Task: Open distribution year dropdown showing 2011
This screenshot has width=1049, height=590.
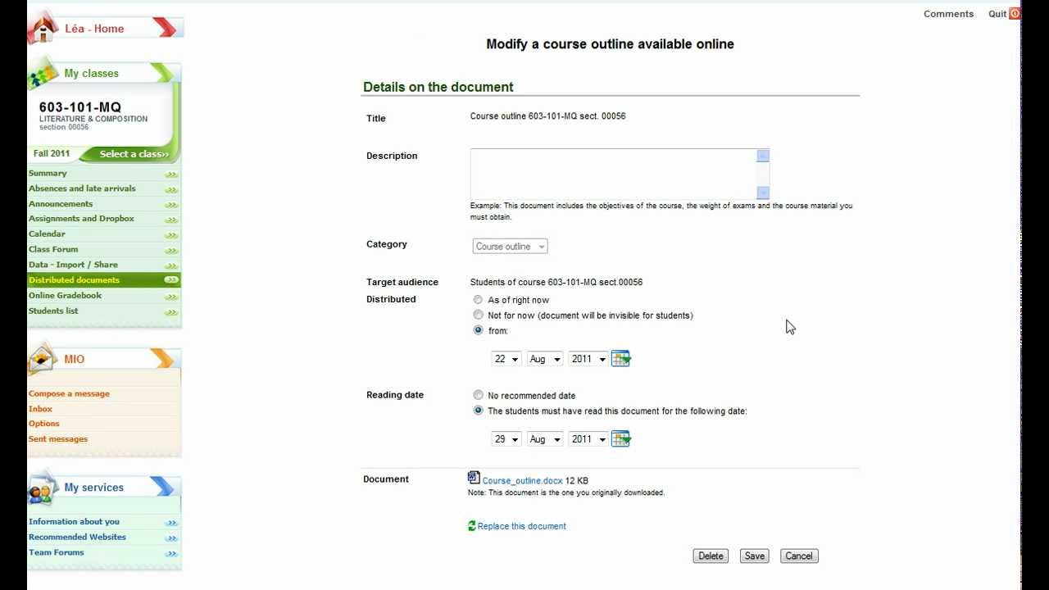Action: pos(588,359)
